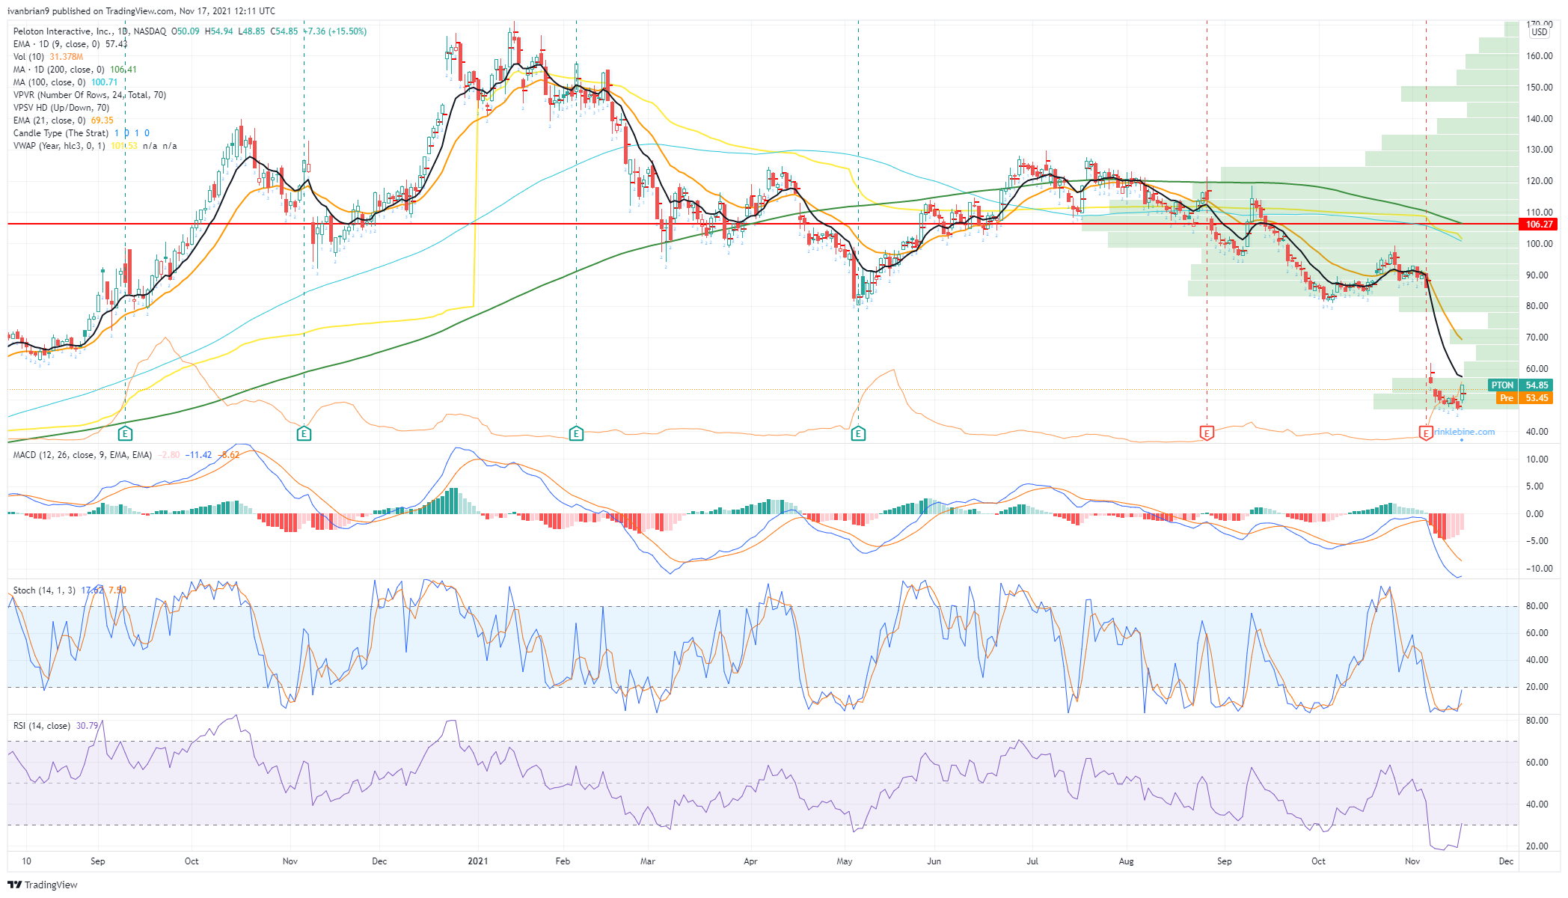Click the November 2020 earnings E marker
Viewport: 1568px width, 898px height.
304,433
